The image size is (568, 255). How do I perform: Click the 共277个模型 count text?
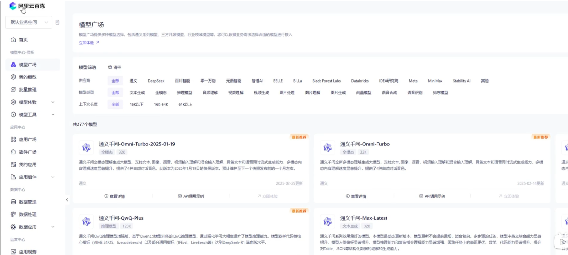coord(85,124)
